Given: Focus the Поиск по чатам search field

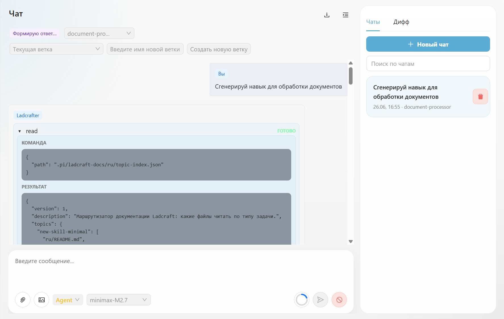Looking at the screenshot, I should click(x=428, y=64).
